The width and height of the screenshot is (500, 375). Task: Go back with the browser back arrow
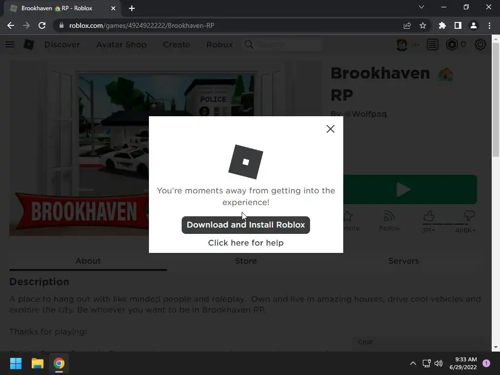pos(11,25)
